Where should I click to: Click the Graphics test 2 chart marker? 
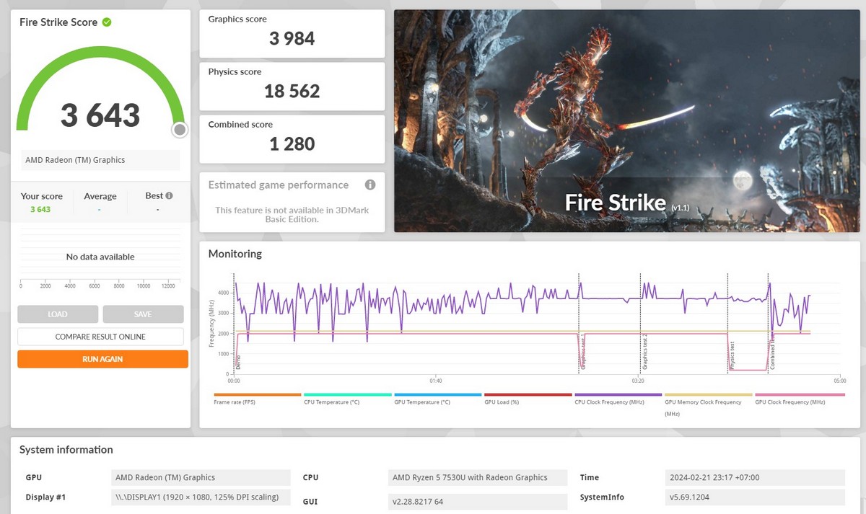pos(645,353)
